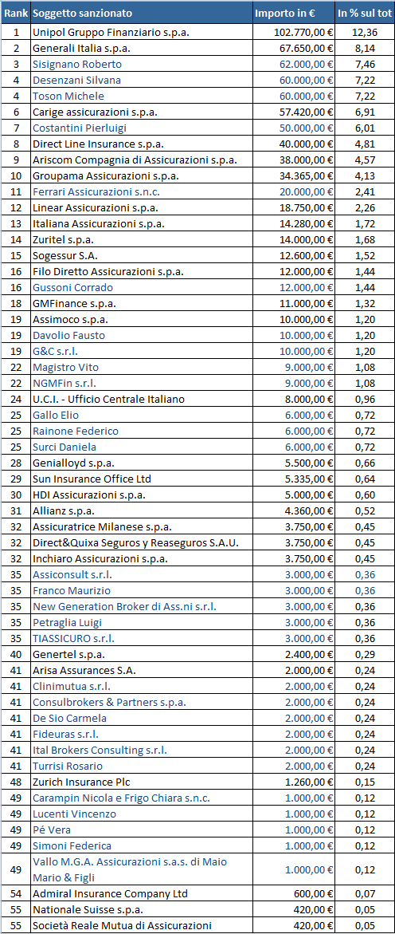Select Admiral Insurance Company Ltd cell
395x934 pixels.
(x=143, y=893)
